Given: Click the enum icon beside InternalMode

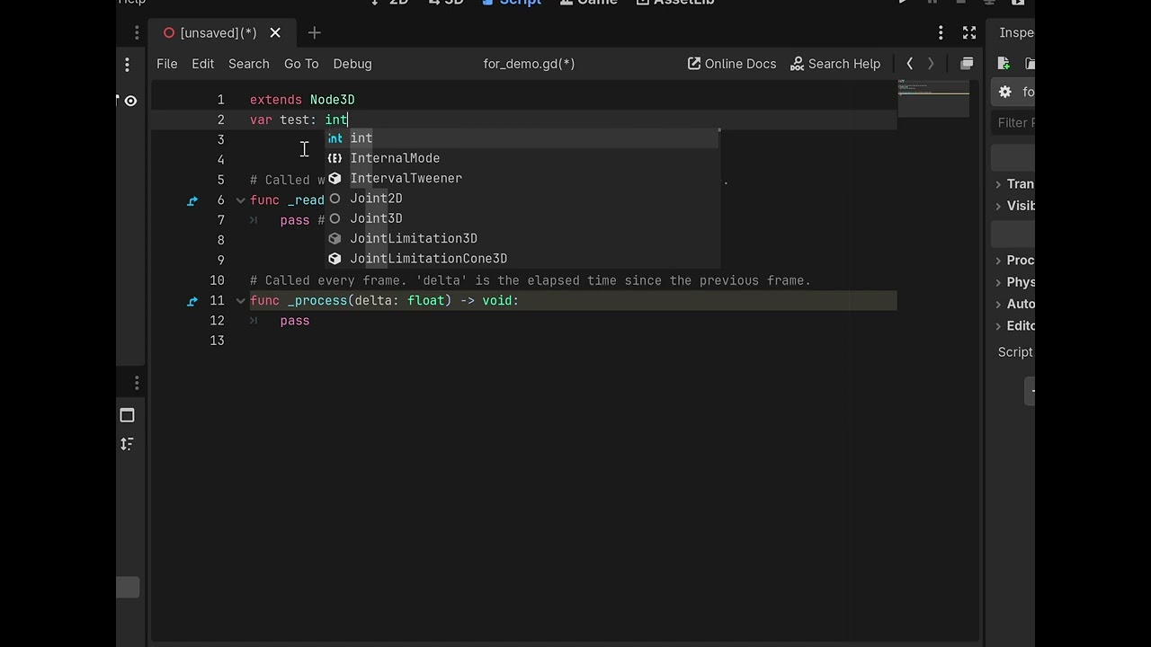Looking at the screenshot, I should coord(335,158).
